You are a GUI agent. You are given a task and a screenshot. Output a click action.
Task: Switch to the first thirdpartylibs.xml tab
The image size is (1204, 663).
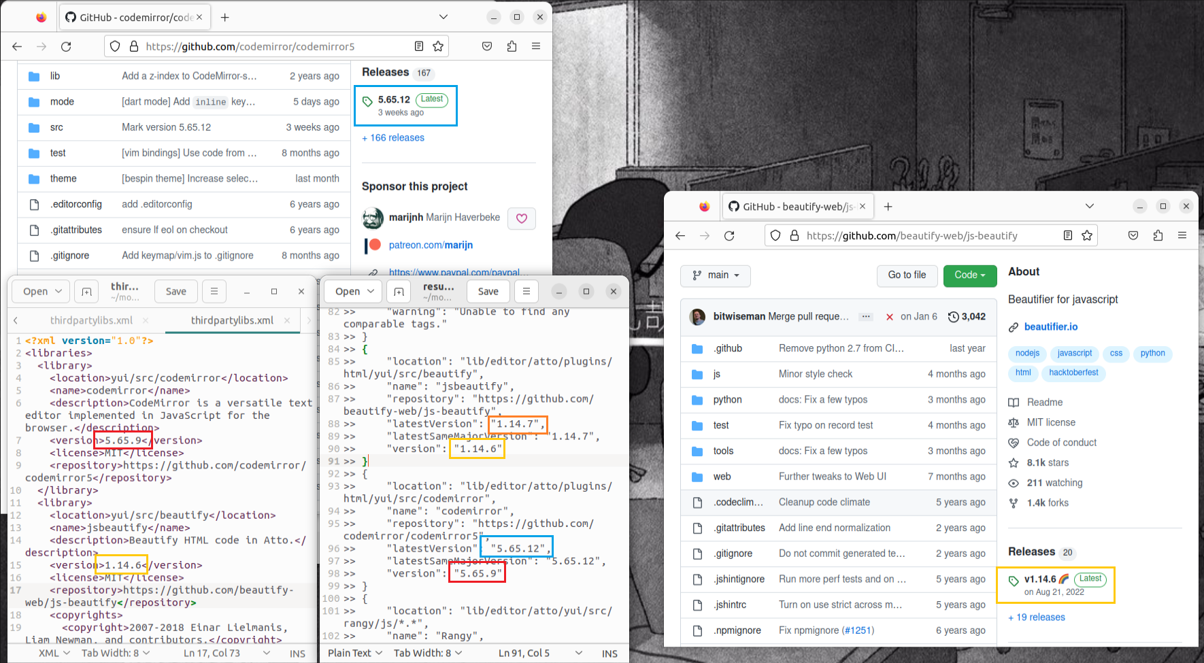click(91, 320)
